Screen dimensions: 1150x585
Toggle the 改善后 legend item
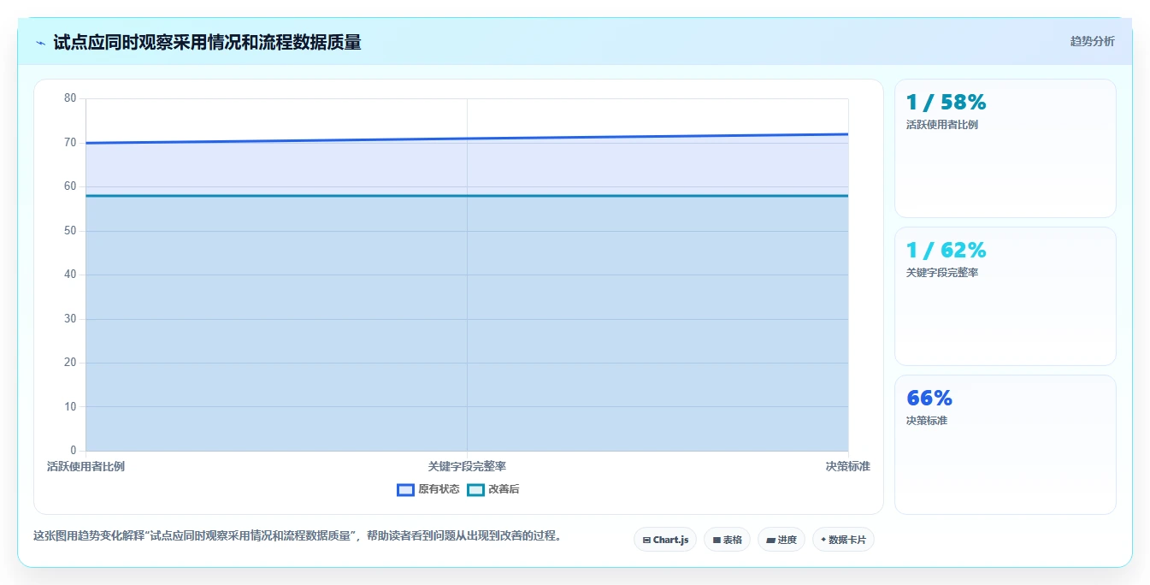(x=492, y=489)
